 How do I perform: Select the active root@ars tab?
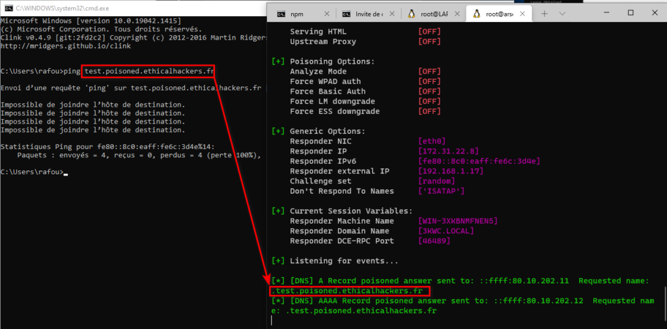click(x=498, y=14)
